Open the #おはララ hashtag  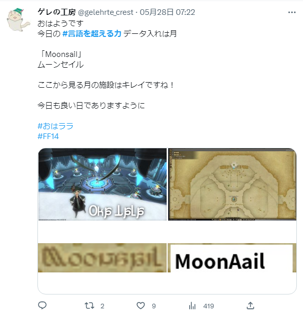pos(55,126)
